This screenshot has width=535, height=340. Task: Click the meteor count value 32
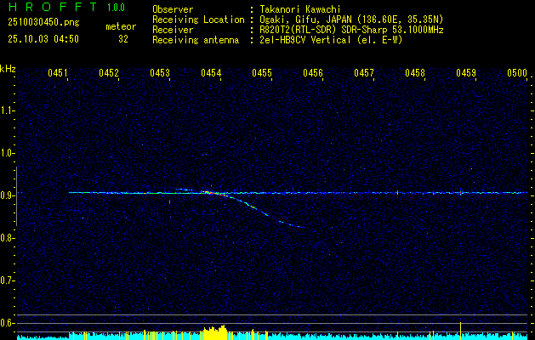(x=122, y=38)
